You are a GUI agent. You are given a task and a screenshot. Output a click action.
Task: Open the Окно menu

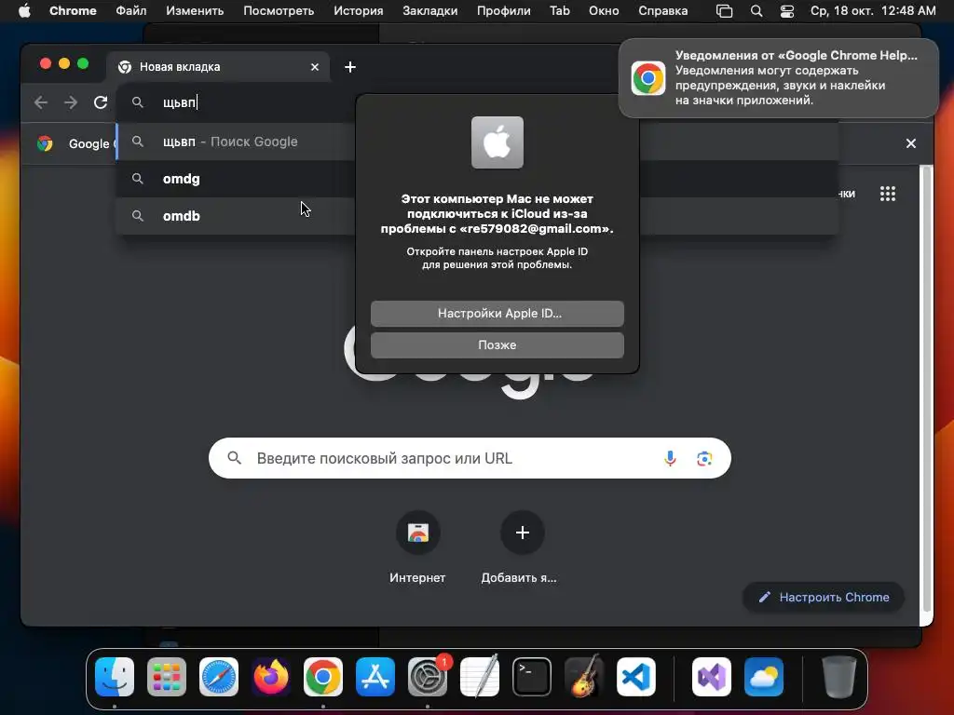coord(604,11)
